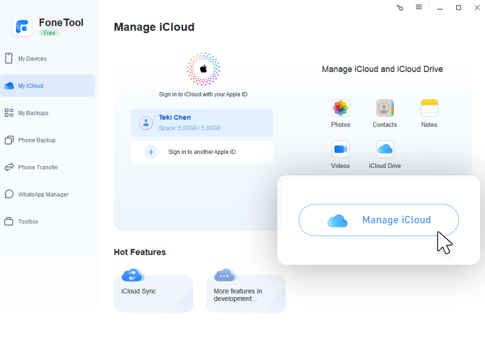485x341 pixels.
Task: Open the Toolbox section
Action: (28, 222)
